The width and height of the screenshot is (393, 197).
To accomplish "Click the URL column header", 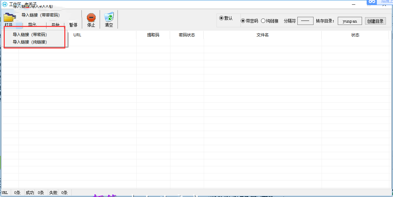I will (77, 35).
